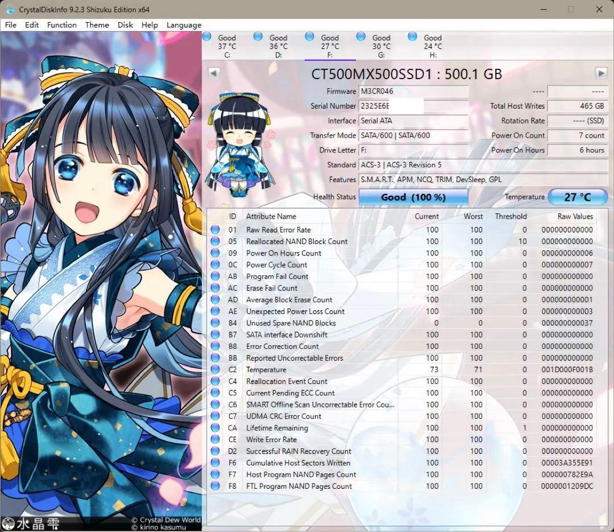Screen dimensions: 614x532
Task: Click status icon for Program Fail Count
Action: (x=215, y=276)
